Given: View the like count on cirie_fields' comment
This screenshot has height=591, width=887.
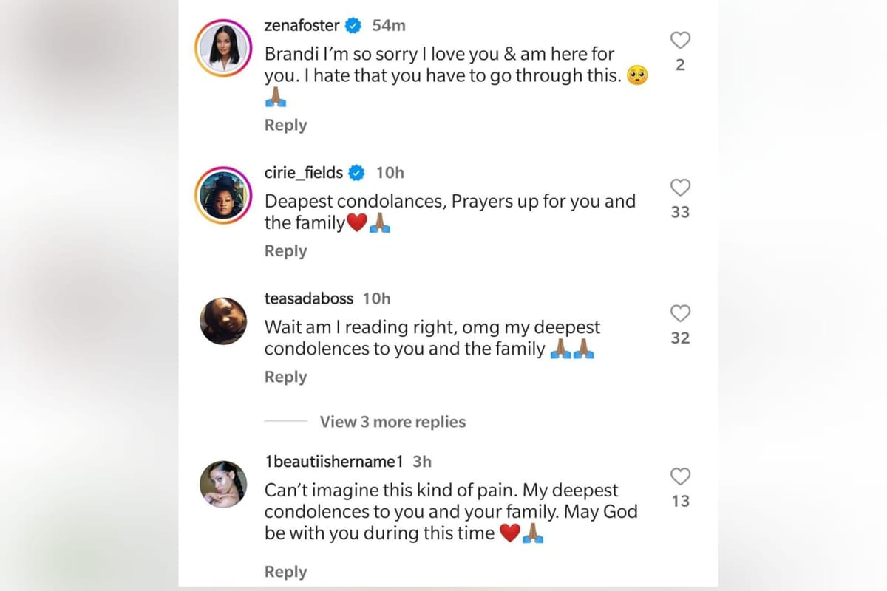Looking at the screenshot, I should coord(680,212).
